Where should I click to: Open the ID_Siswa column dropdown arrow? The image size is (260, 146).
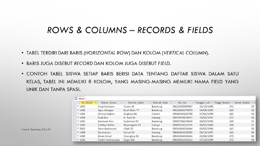(95, 103)
